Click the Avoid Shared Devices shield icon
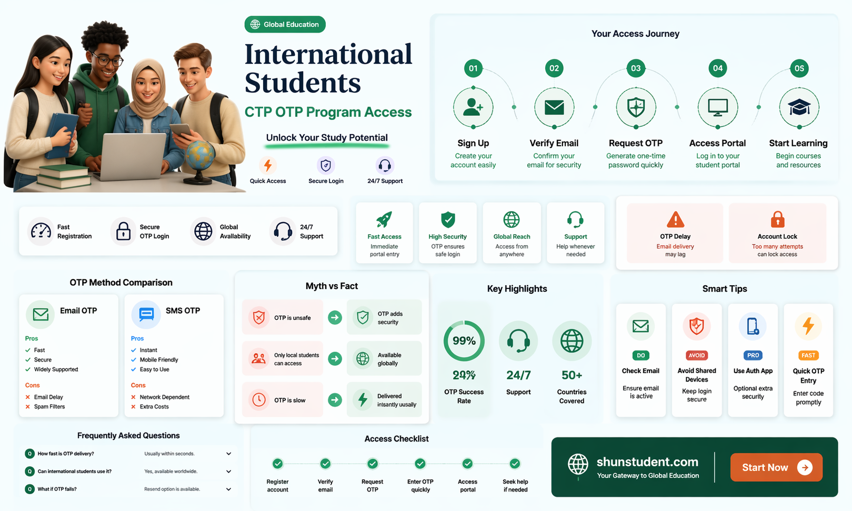 [697, 326]
